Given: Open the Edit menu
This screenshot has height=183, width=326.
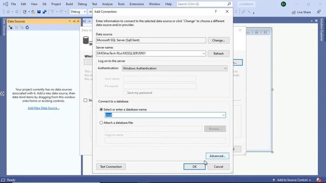Looking at the screenshot, I should tap(23, 4).
